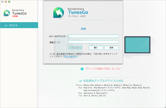Click the yellow minimize window button
This screenshot has height=108, width=166.
tap(6, 2)
